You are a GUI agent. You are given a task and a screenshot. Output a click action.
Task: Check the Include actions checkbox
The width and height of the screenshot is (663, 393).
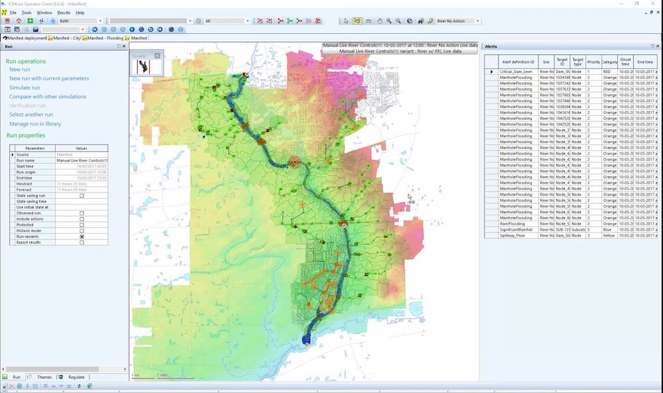(x=82, y=219)
